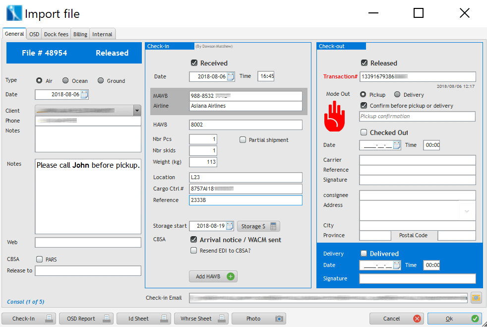Viewport: 487px width, 327px height.
Task: Confirm with the Ok button
Action: (454, 319)
